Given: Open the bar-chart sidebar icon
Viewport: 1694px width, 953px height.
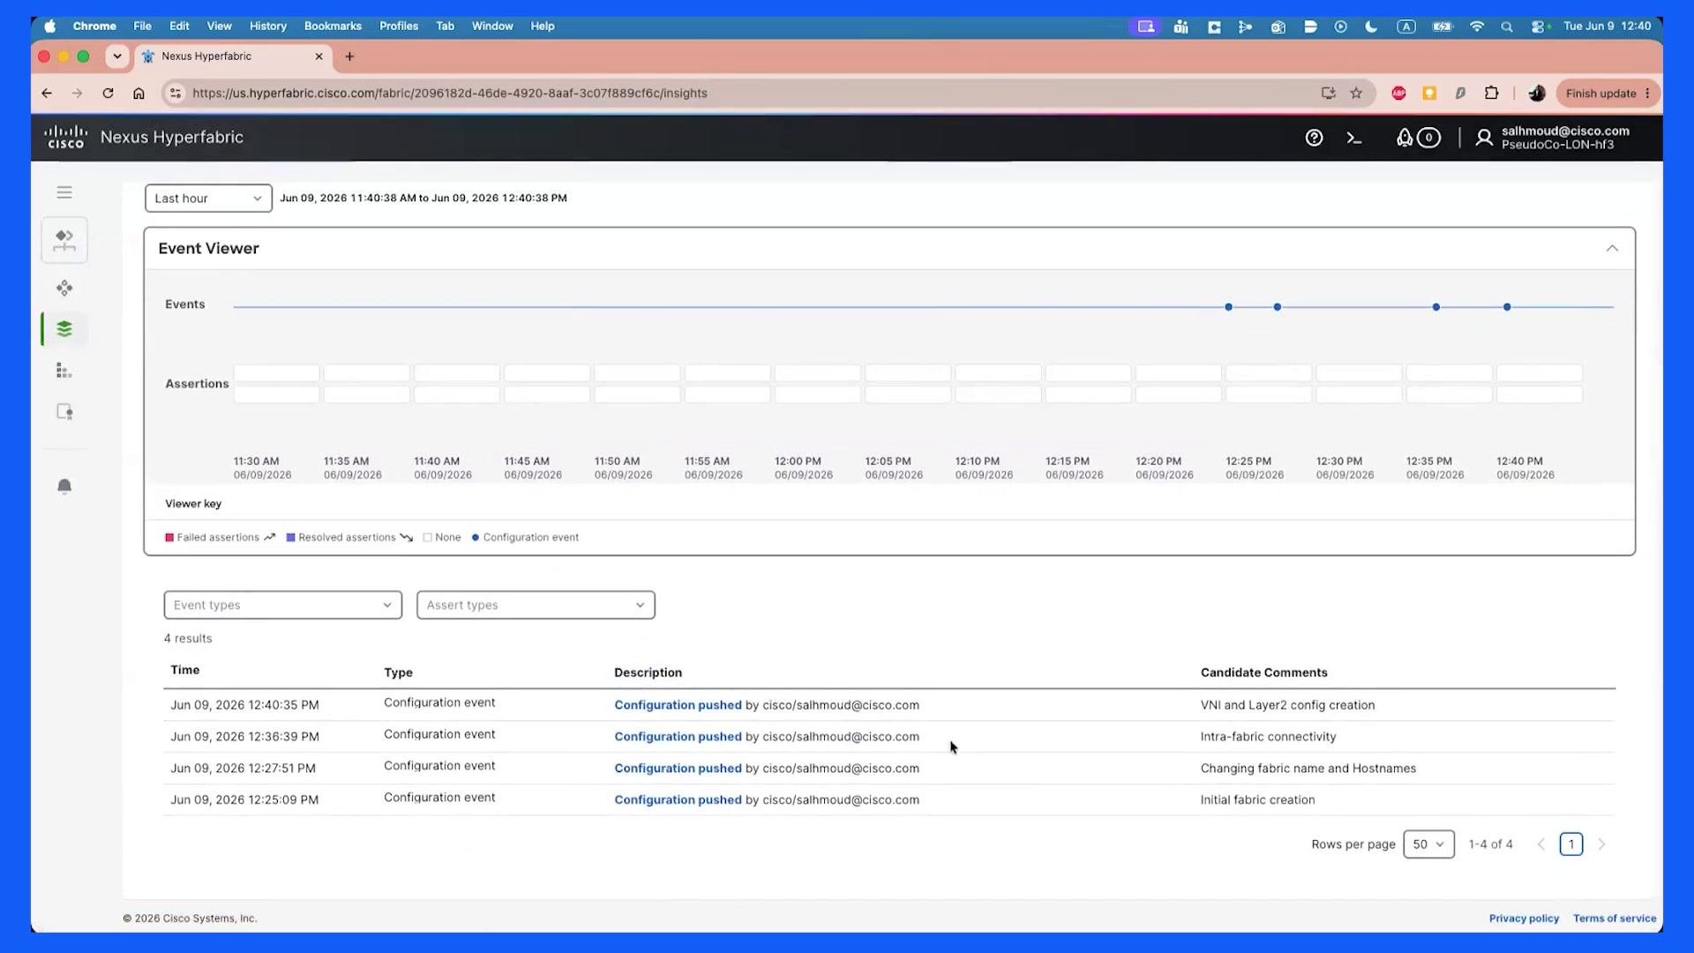Looking at the screenshot, I should [64, 371].
